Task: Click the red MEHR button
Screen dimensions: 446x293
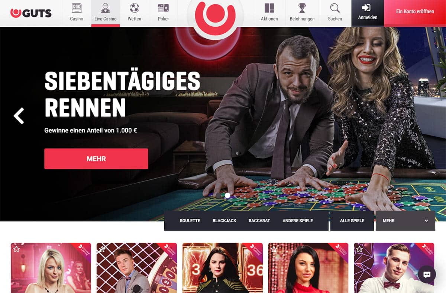Action: [x=96, y=159]
